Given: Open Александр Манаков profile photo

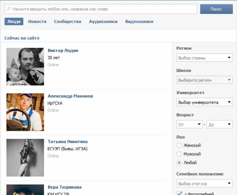Looking at the screenshot, I should 25,112.
